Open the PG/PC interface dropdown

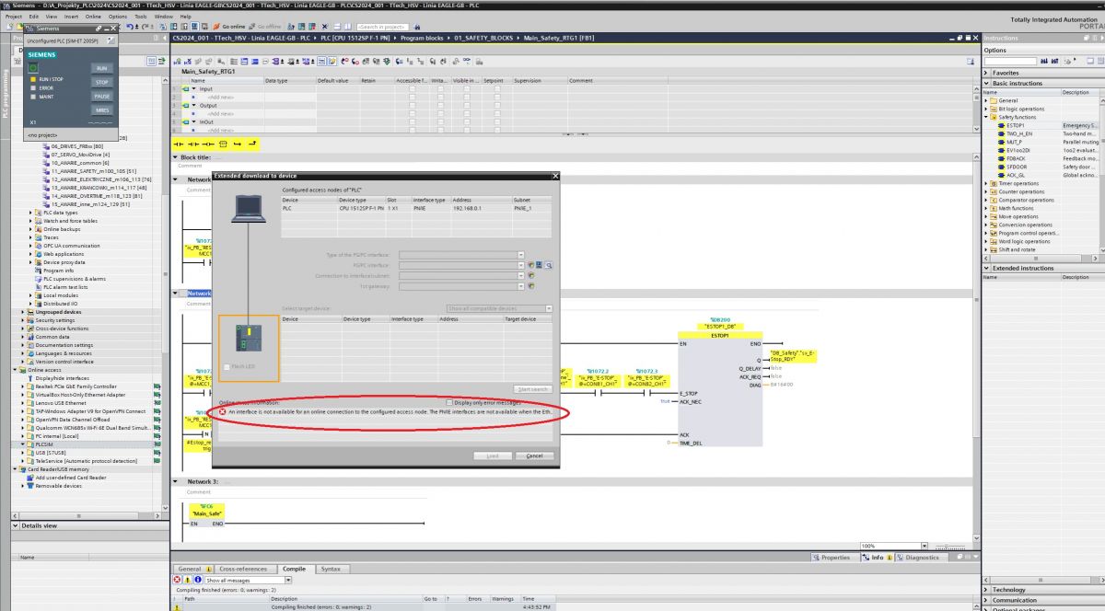coord(520,265)
